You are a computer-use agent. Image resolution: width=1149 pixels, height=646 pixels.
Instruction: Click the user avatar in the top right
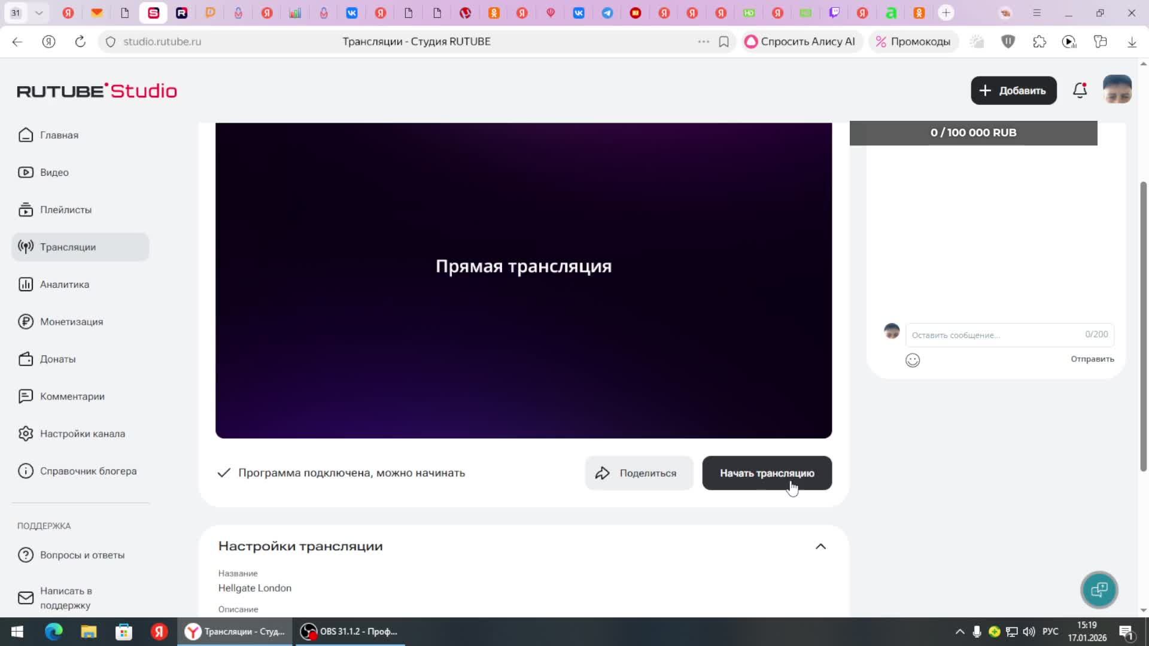pos(1117,90)
